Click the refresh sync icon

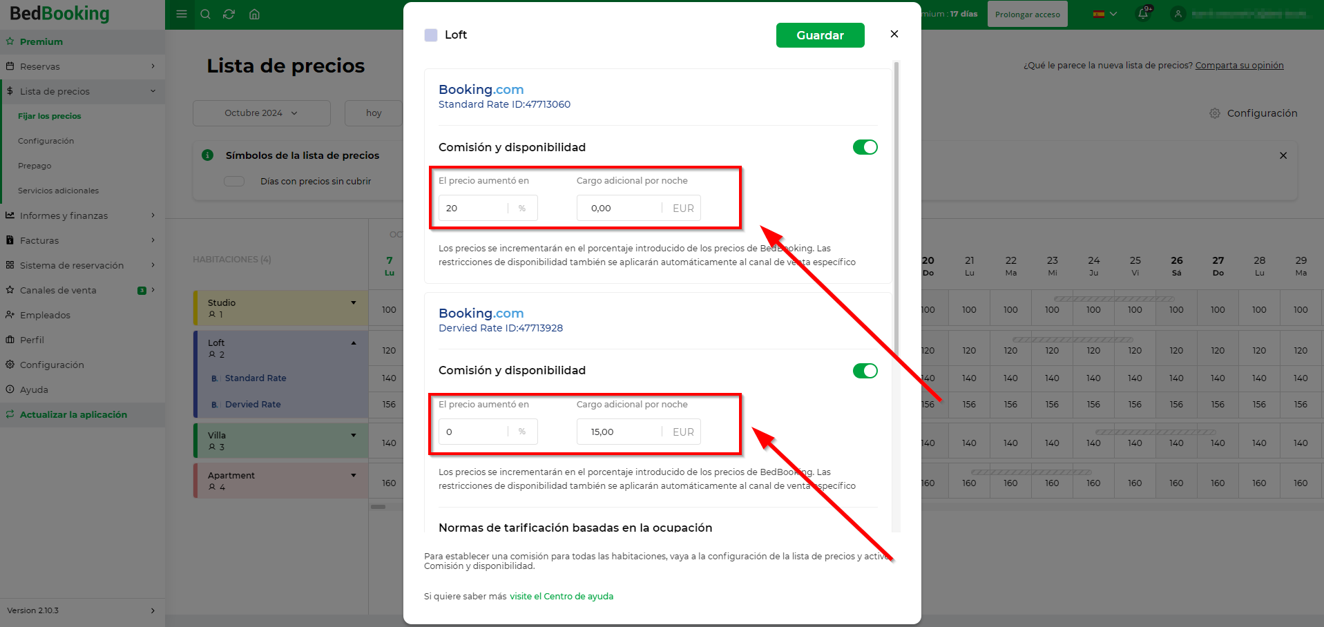point(229,14)
